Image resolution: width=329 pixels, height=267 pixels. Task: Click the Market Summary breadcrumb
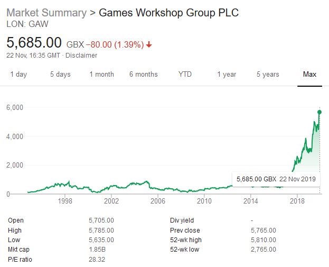46,12
